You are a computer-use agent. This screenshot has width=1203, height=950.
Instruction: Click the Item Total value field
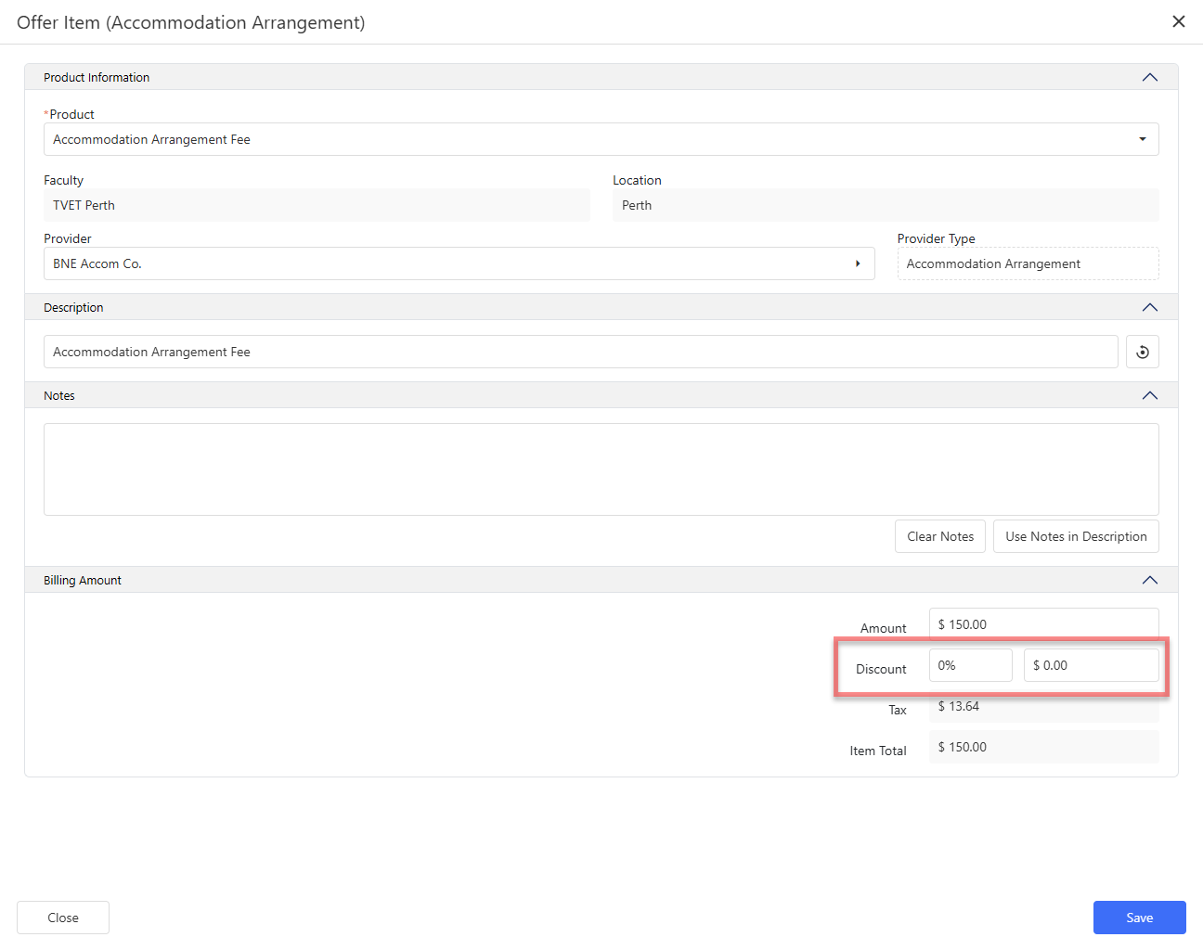1044,747
